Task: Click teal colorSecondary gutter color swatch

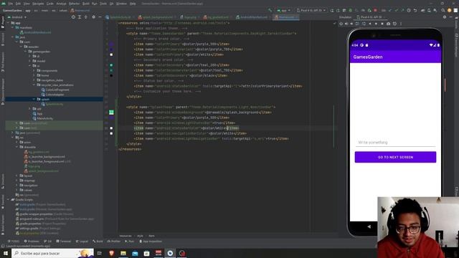Action: [x=111, y=65]
